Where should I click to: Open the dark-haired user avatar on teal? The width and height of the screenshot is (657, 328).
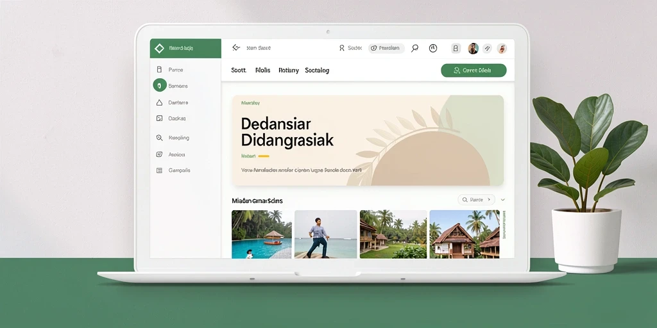pos(474,49)
